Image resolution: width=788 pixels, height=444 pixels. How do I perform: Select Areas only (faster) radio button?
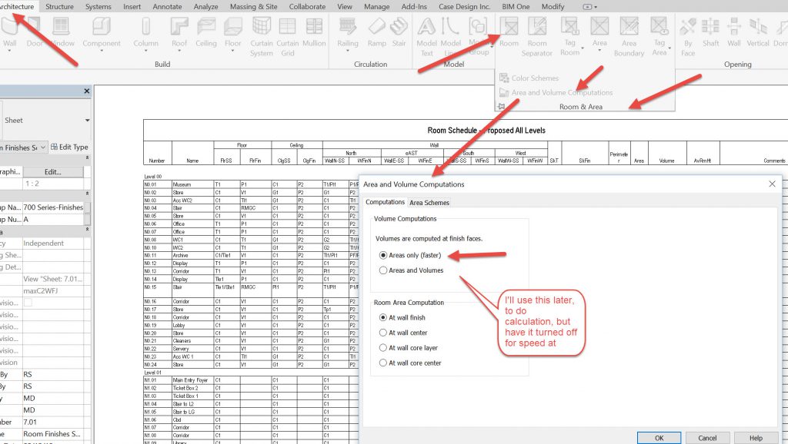[x=384, y=255]
